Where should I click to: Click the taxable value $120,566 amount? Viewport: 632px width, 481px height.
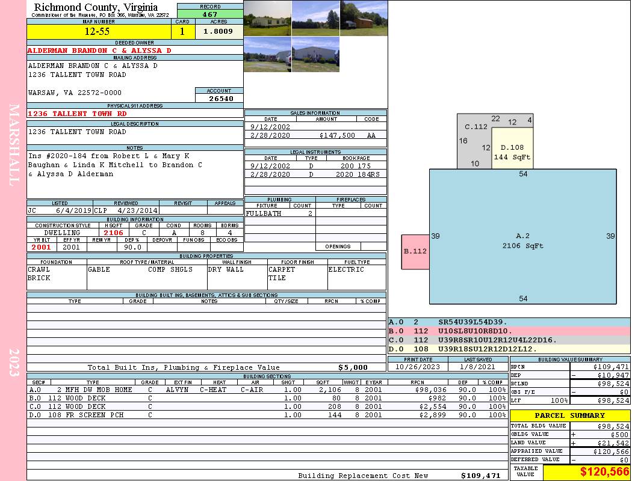pyautogui.click(x=587, y=471)
